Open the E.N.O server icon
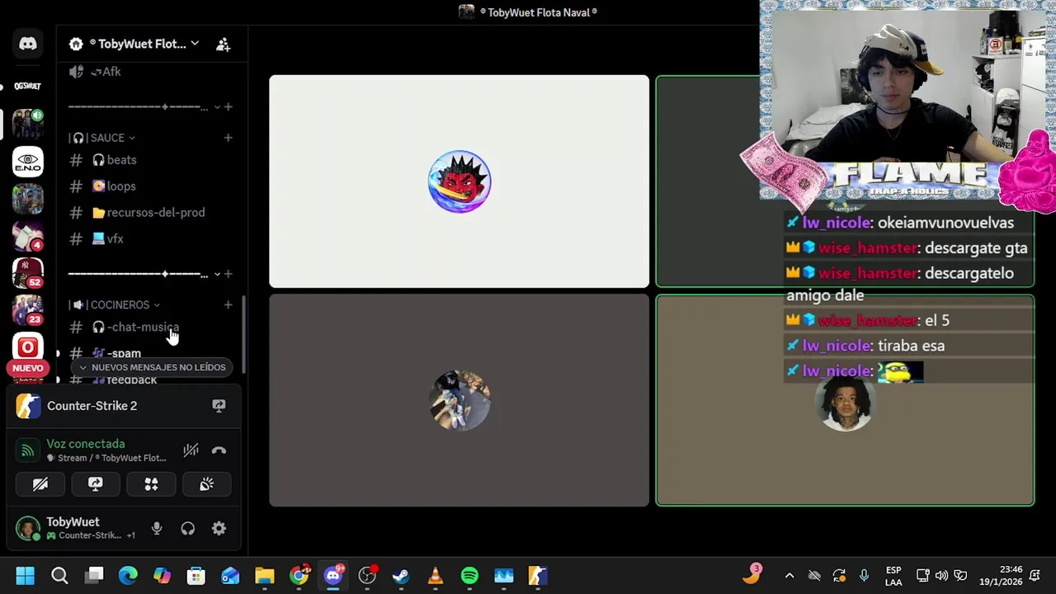 28,161
